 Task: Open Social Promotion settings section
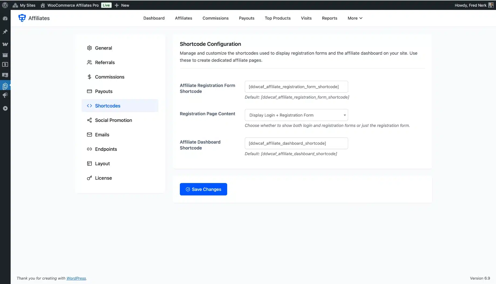pos(113,120)
